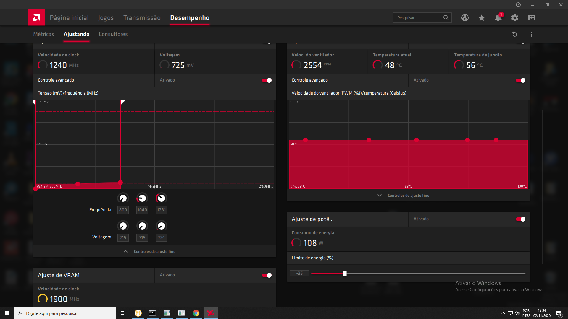This screenshot has width=568, height=319.
Task: Toggle fan advanced control switch
Action: point(521,80)
